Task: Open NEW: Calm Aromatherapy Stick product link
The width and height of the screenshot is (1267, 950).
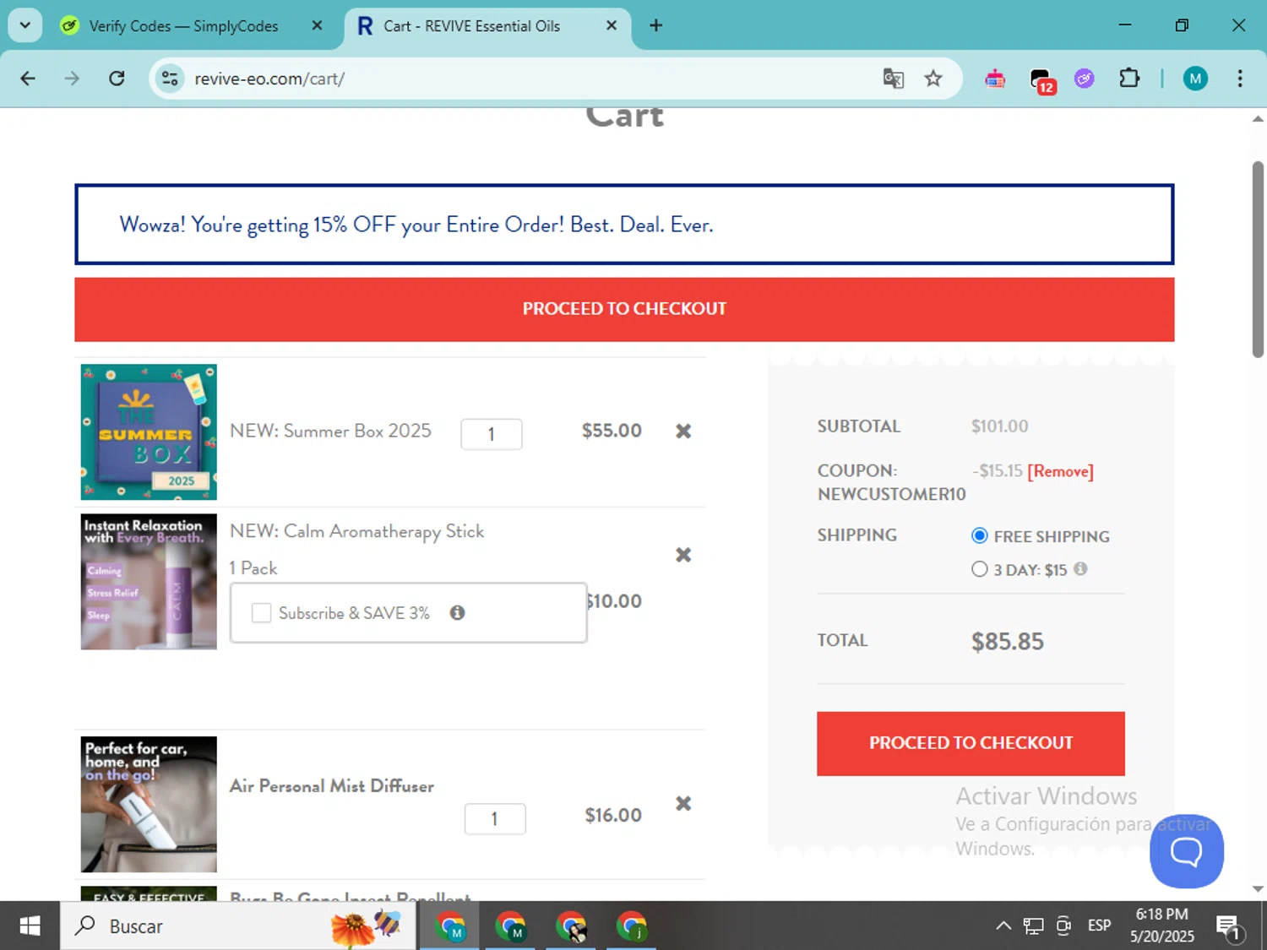Action: tap(356, 531)
